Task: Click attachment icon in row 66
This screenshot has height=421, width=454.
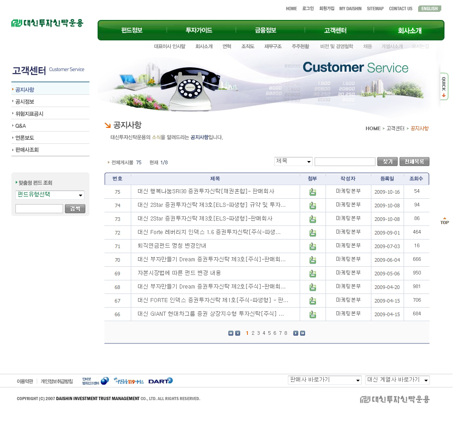Action: coord(312,314)
